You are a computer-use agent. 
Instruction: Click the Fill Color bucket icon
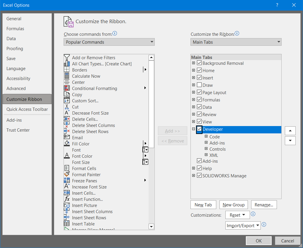coord(67,144)
